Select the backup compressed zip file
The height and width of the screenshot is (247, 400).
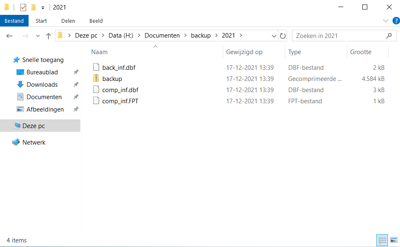click(112, 78)
